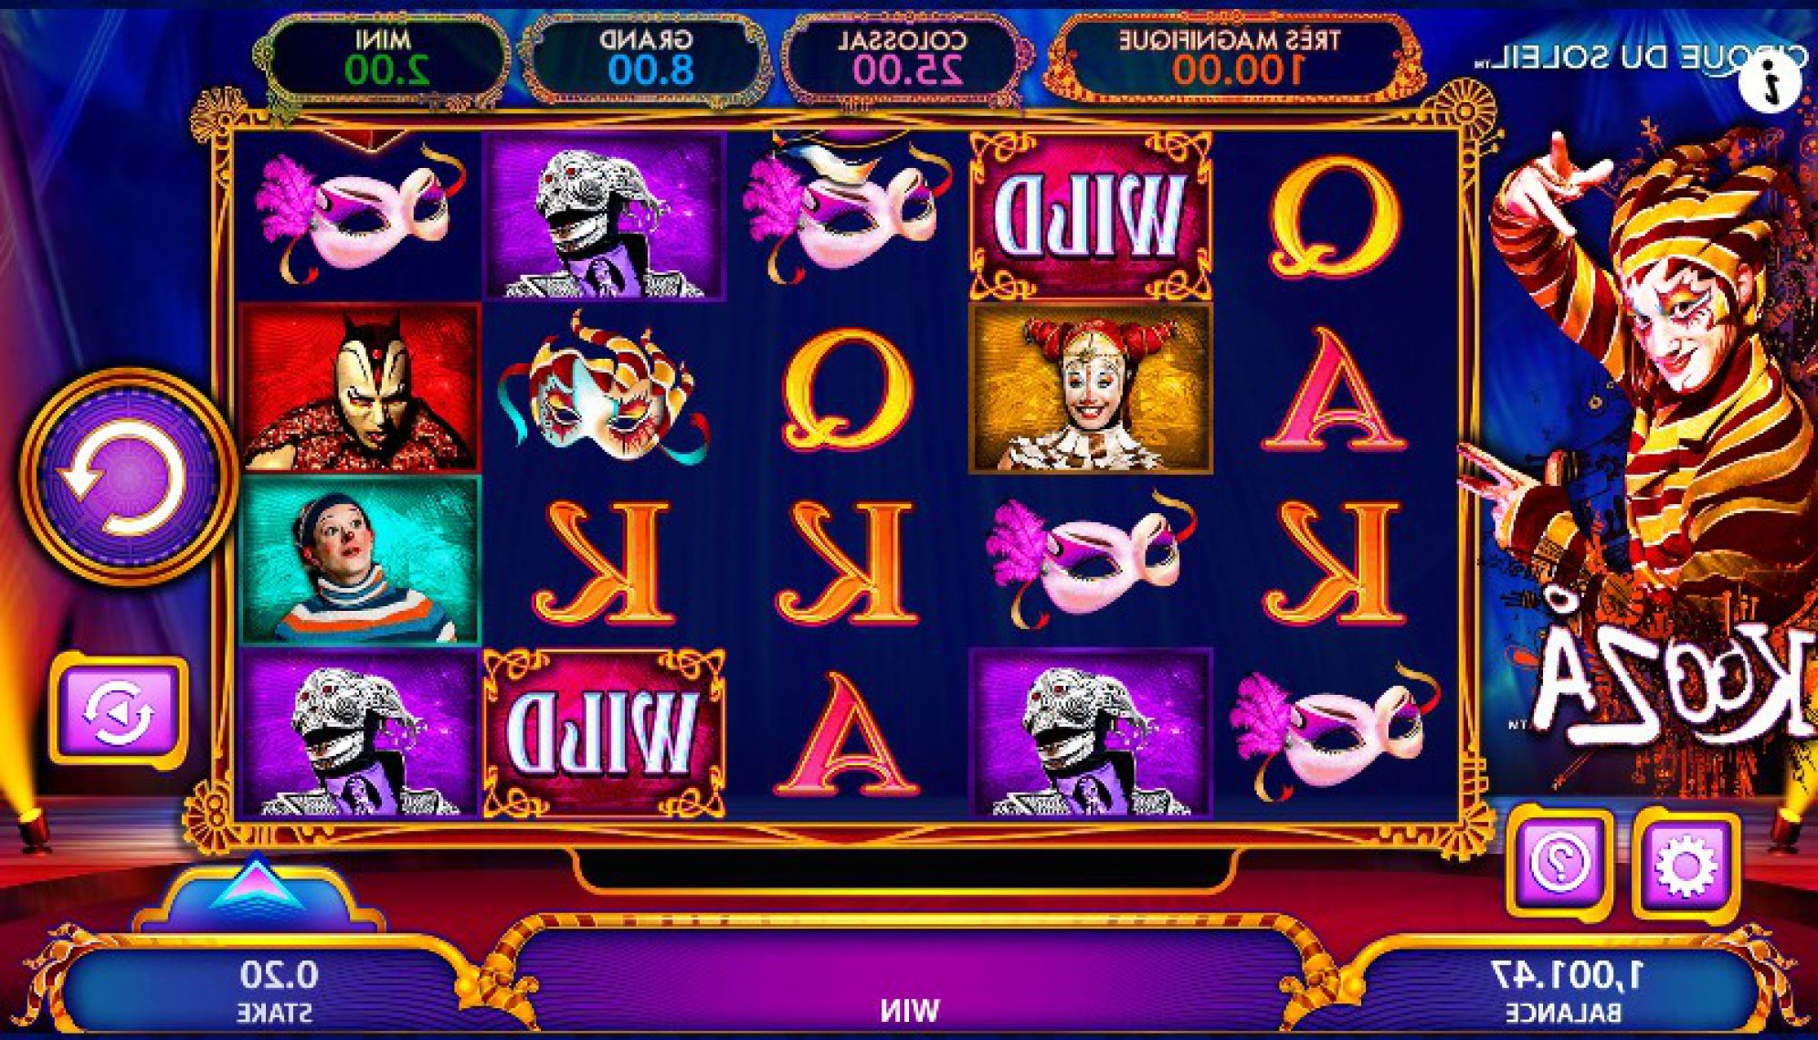Click the clown in striped sweater symbol
This screenshot has height=1040, width=1818.
360,560
